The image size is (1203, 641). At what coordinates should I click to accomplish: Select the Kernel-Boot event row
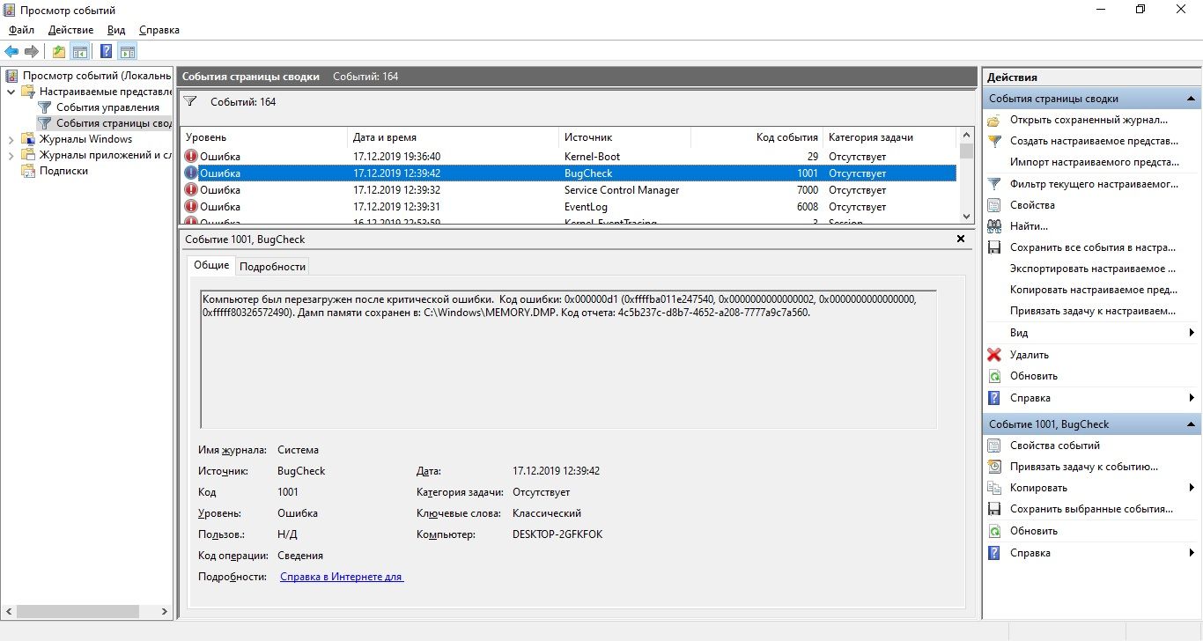[x=568, y=157]
